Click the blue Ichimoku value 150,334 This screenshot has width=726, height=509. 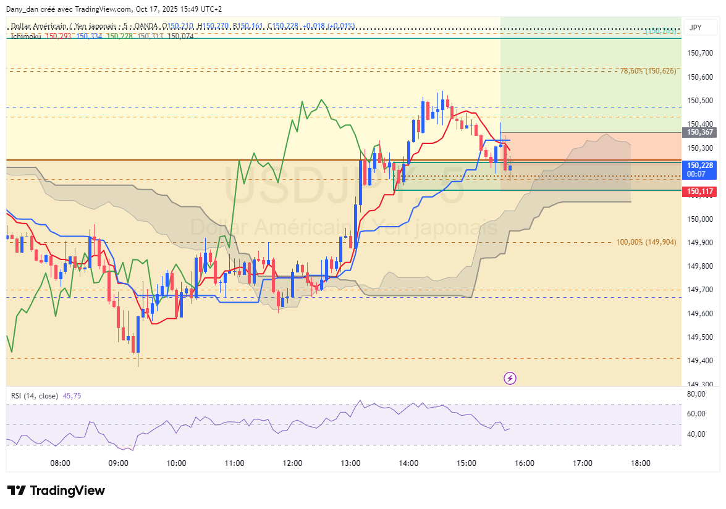[x=89, y=36]
